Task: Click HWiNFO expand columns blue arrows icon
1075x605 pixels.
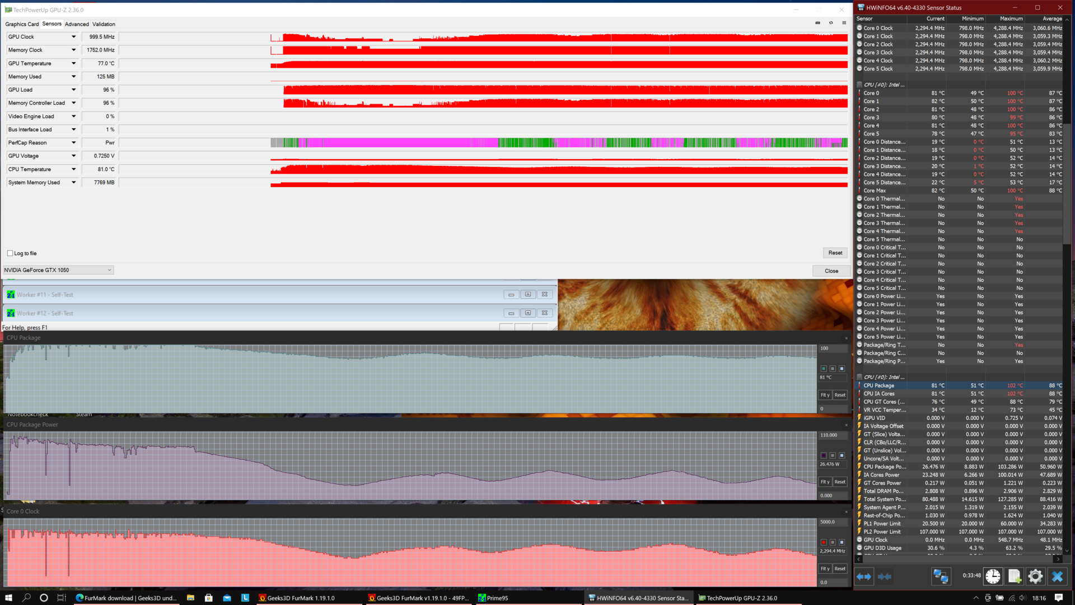Action: point(863,576)
